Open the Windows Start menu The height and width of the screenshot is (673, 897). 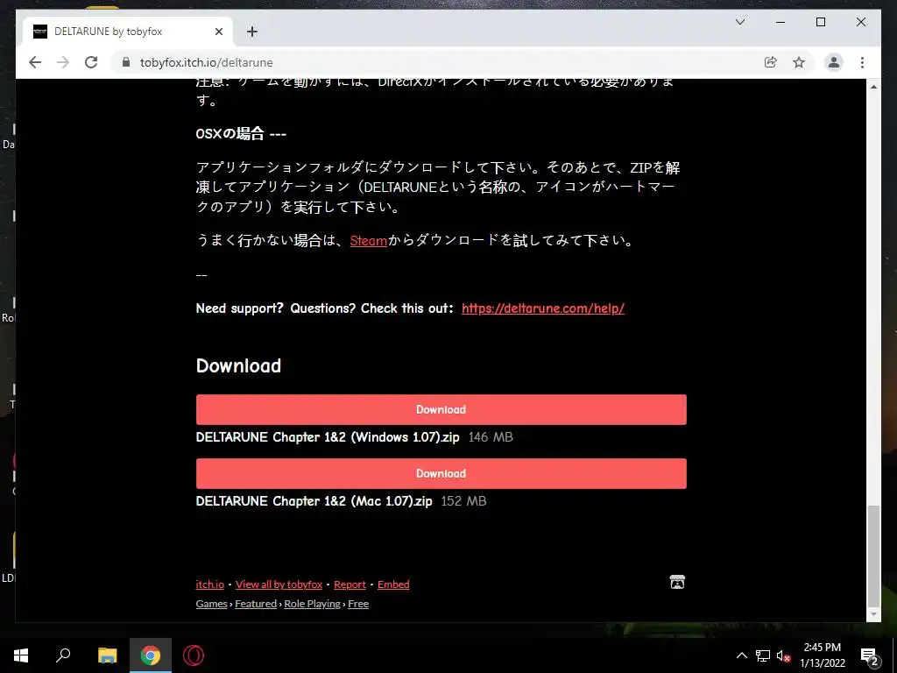[x=21, y=655]
